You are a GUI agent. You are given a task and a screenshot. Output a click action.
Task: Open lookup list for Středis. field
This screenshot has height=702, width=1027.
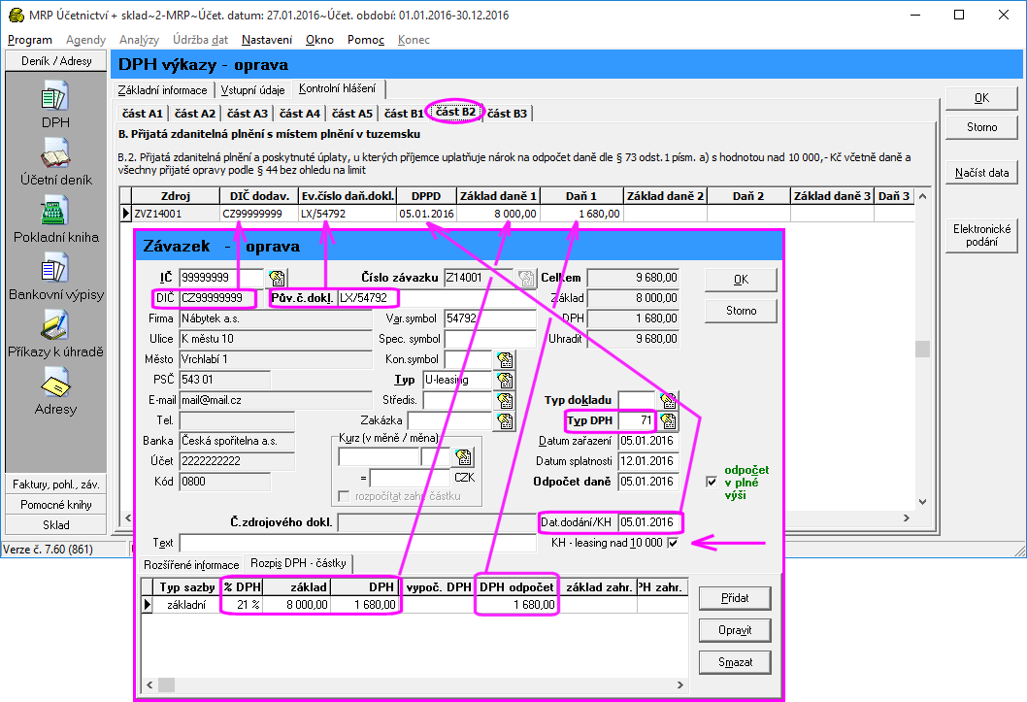[x=504, y=400]
